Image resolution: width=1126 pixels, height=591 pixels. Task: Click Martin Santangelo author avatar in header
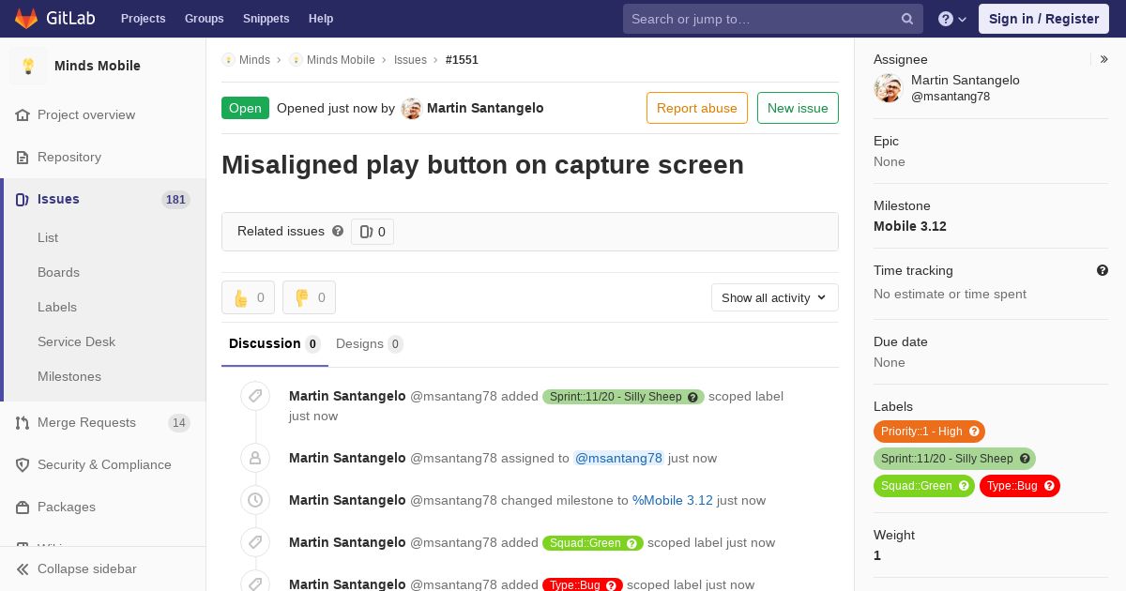pyautogui.click(x=411, y=108)
